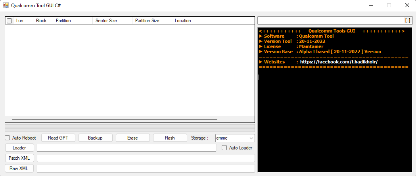Image resolution: width=416 pixels, height=176 pixels.
Task: Click the Flash button
Action: [170, 138]
